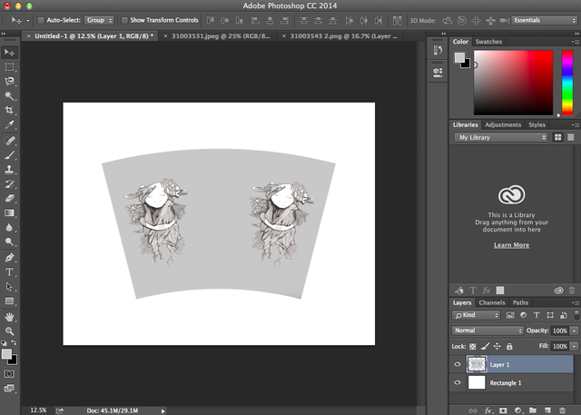Create a new layer group

point(533,410)
